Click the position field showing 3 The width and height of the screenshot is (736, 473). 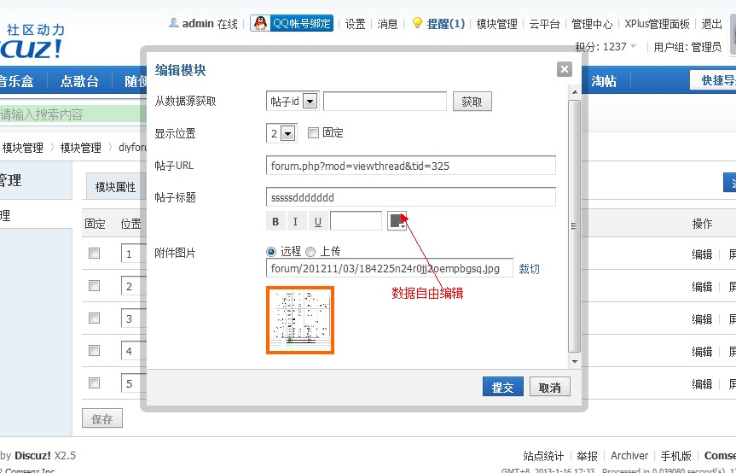click(x=133, y=319)
